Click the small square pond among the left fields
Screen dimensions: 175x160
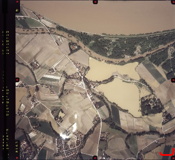point(62,114)
